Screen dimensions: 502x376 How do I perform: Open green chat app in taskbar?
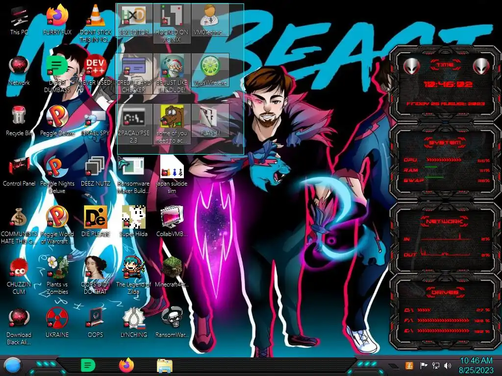coord(88,365)
